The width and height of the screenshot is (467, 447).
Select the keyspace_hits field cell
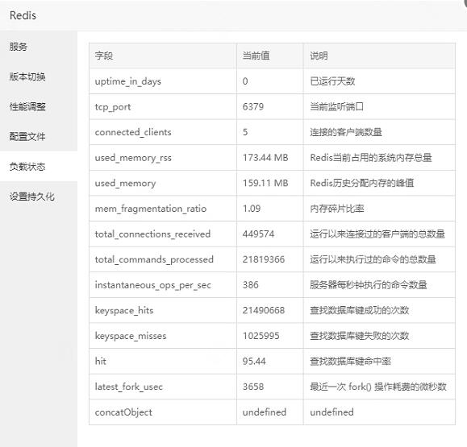point(163,310)
